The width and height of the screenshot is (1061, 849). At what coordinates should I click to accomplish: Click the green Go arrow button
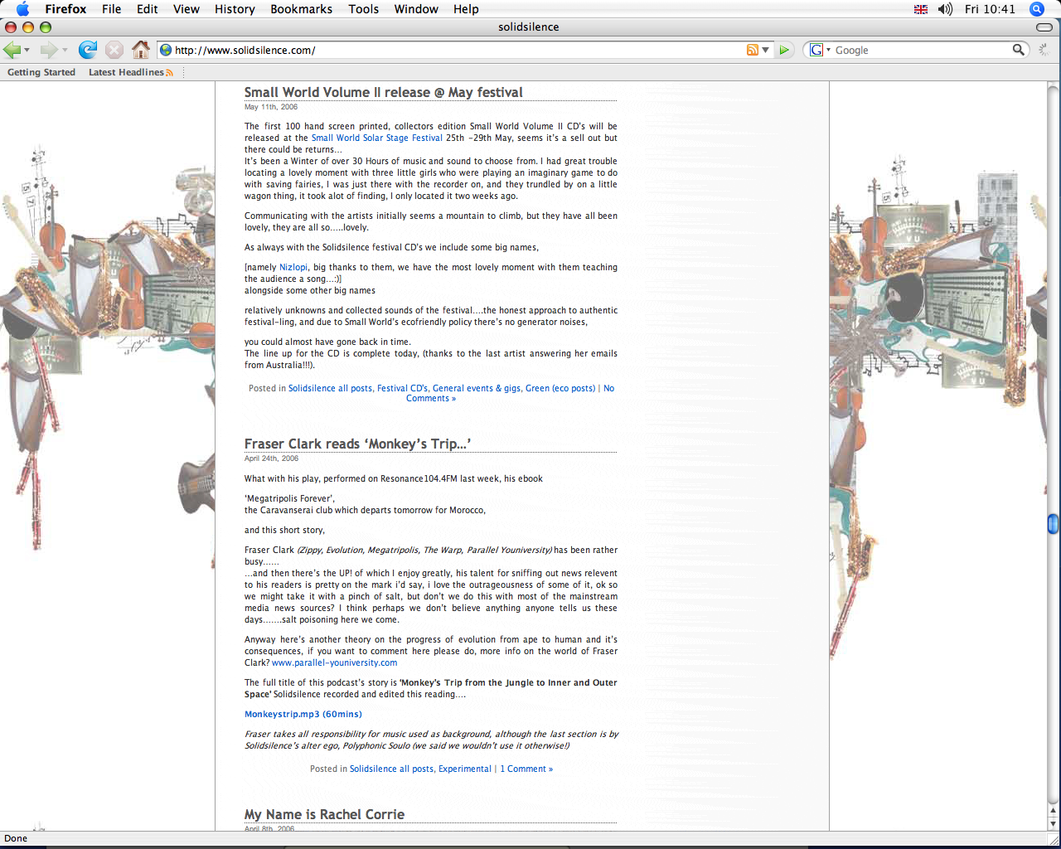click(784, 50)
